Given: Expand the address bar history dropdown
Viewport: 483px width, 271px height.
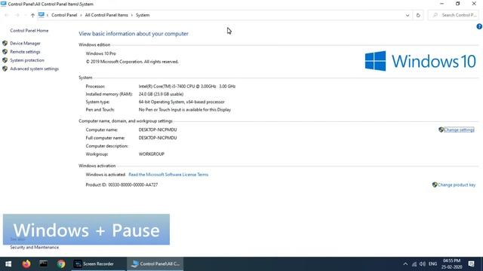Looking at the screenshot, I should click(408, 15).
